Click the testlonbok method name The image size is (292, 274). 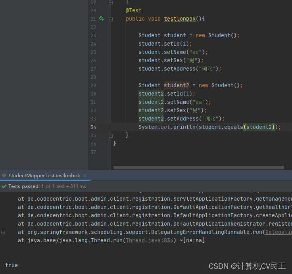click(x=180, y=19)
